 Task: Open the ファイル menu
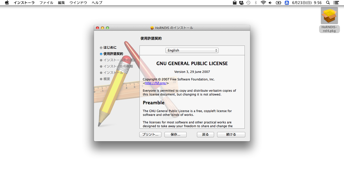pyautogui.click(x=46, y=3)
